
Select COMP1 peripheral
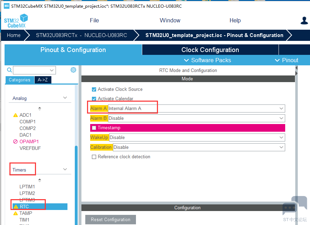pos(28,122)
